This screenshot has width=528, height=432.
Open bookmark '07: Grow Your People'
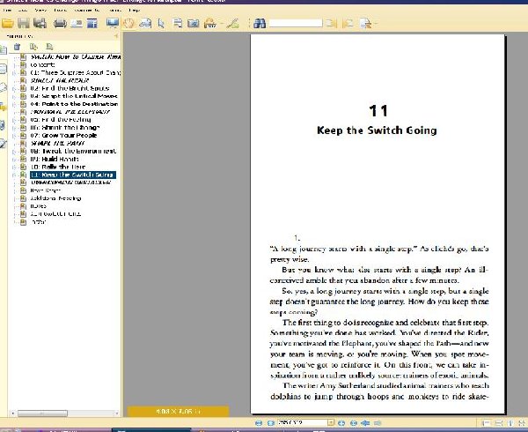63,135
